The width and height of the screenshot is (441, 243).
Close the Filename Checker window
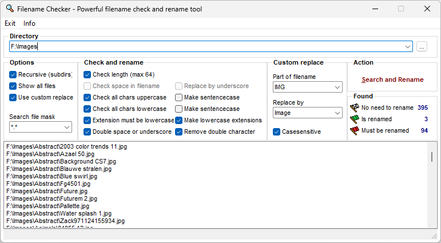pyautogui.click(x=427, y=9)
